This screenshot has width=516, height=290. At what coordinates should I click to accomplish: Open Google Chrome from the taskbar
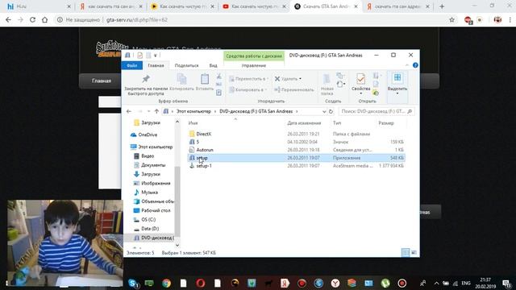pos(167,283)
